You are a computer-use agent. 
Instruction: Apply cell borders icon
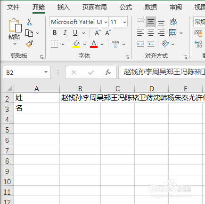(x=55, y=44)
